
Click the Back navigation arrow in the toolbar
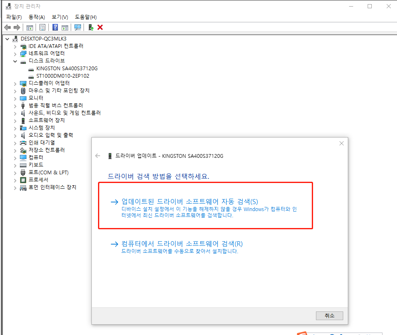click(x=7, y=27)
